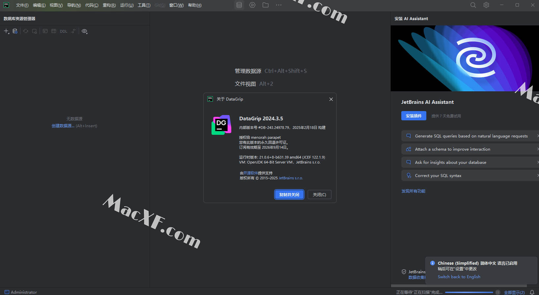Click the 开源软件 link in About dialog
This screenshot has width=539, height=295.
coord(251,173)
